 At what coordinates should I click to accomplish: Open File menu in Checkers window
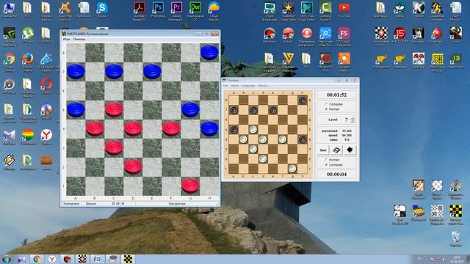click(225, 86)
